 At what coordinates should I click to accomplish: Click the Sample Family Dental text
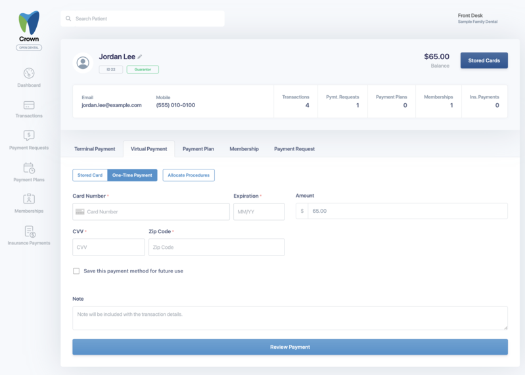tap(478, 22)
